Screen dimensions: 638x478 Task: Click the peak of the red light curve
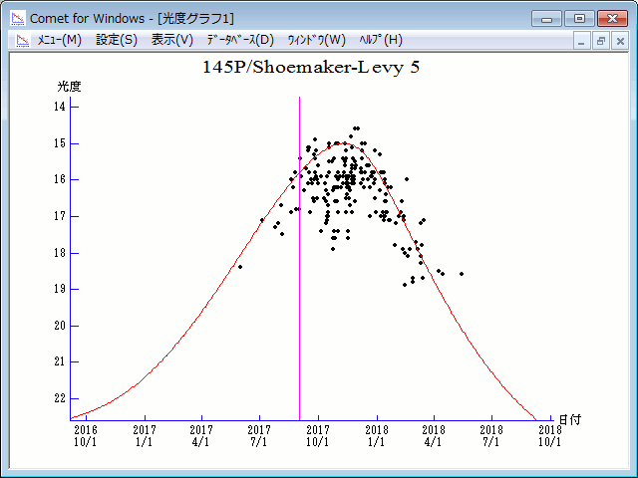(337, 142)
